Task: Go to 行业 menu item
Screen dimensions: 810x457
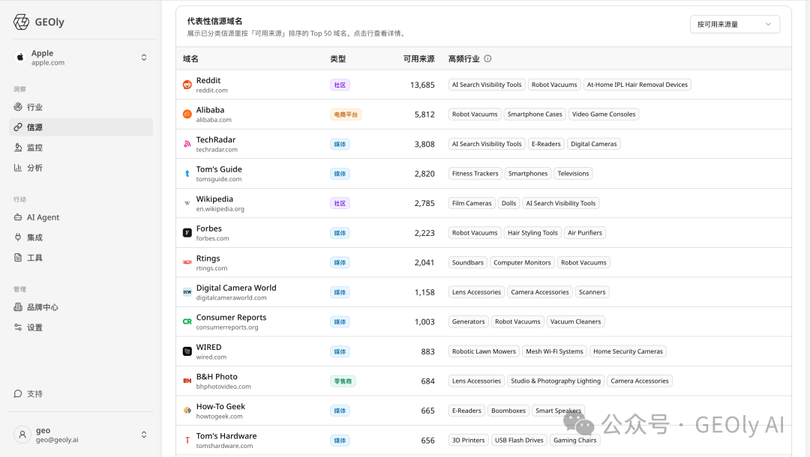Action: 81,107
